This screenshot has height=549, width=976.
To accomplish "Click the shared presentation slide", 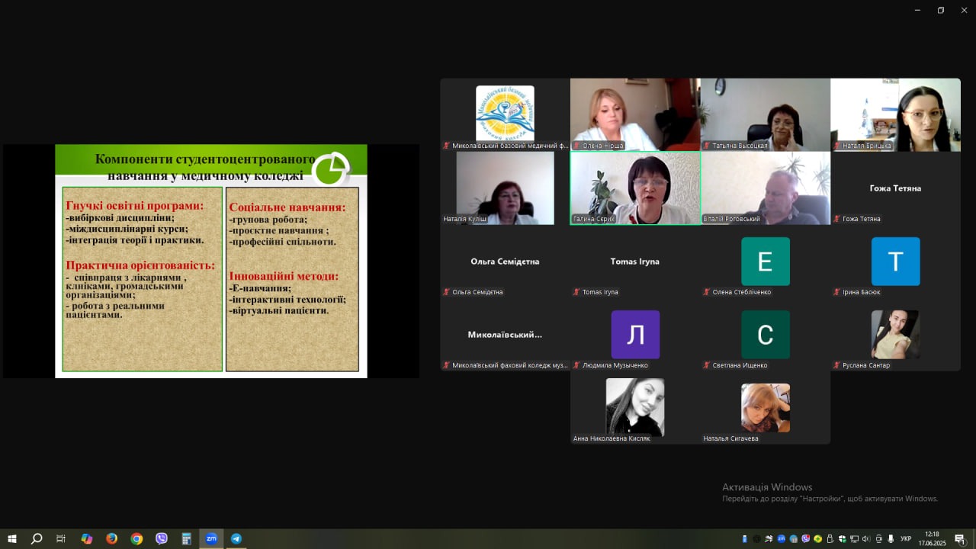I will tap(211, 261).
